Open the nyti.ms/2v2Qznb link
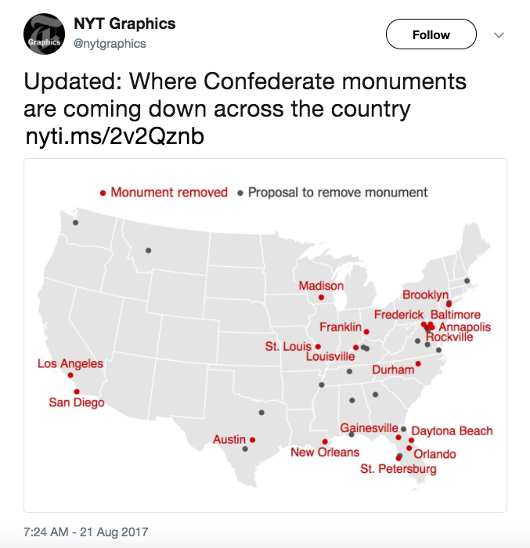Viewport: 530px width, 548px height. (114, 136)
